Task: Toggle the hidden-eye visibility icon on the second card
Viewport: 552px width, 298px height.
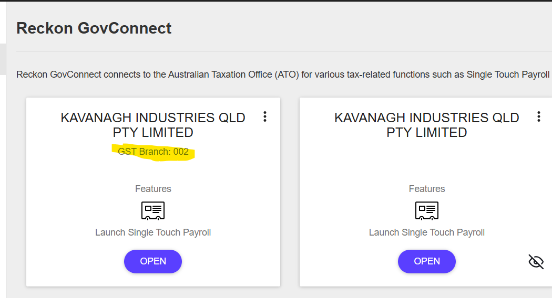Action: 536,261
